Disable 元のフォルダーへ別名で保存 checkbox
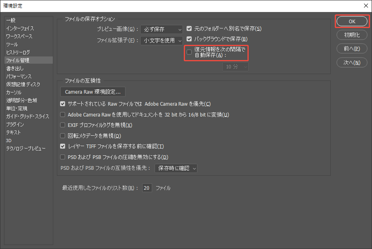 pyautogui.click(x=189, y=28)
